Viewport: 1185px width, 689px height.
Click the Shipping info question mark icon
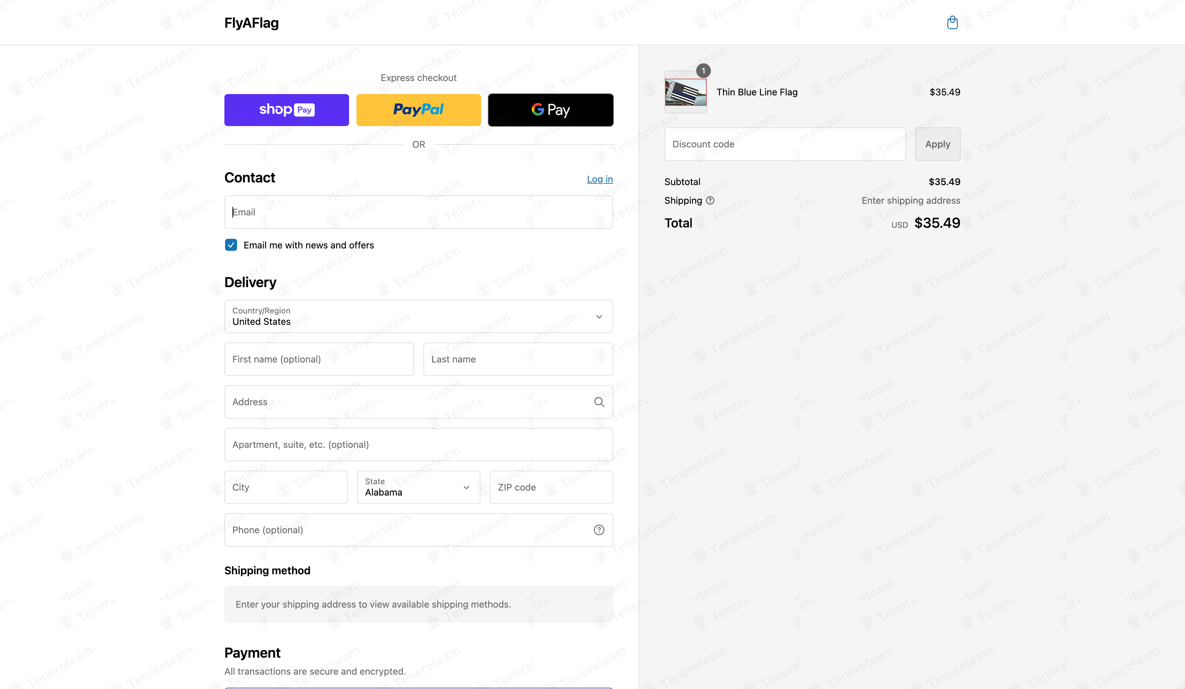(x=710, y=201)
